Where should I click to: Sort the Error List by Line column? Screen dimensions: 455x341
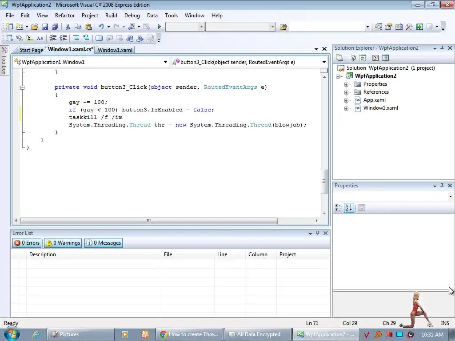230,254
